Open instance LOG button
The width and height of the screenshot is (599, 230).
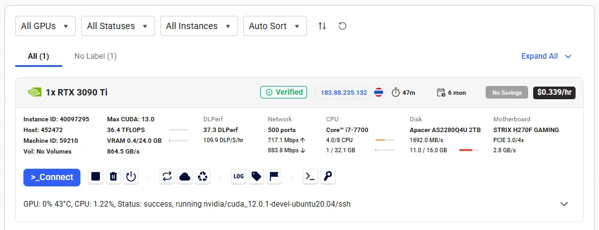[239, 176]
